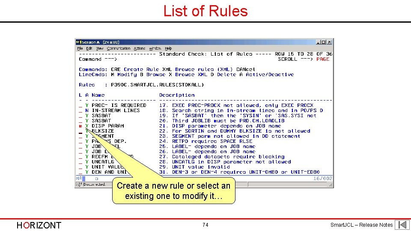Open the File menu

[80, 48]
